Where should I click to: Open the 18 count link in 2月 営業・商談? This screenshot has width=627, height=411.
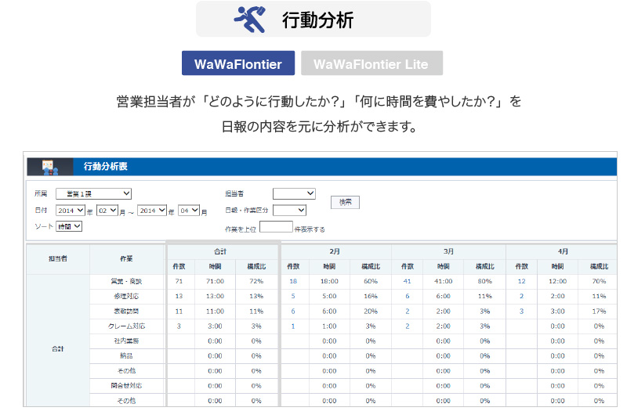click(293, 280)
